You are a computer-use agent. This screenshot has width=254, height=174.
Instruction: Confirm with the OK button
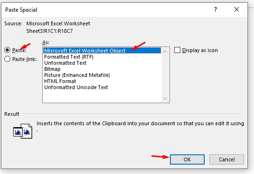click(187, 159)
